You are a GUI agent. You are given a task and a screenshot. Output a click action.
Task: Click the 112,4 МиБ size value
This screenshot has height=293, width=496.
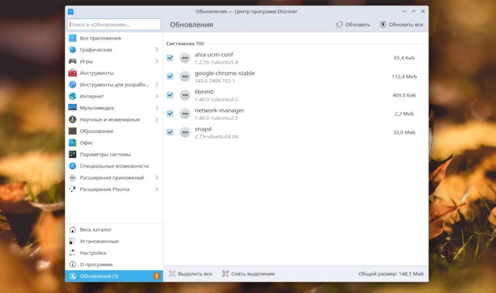tap(404, 76)
